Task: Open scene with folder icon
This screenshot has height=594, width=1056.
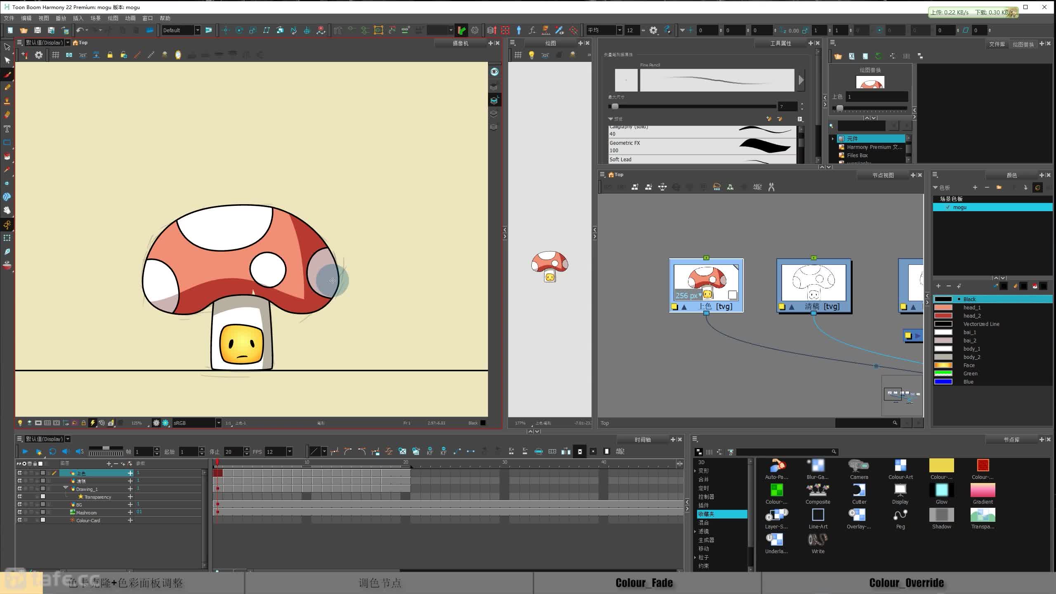Action: tap(24, 30)
